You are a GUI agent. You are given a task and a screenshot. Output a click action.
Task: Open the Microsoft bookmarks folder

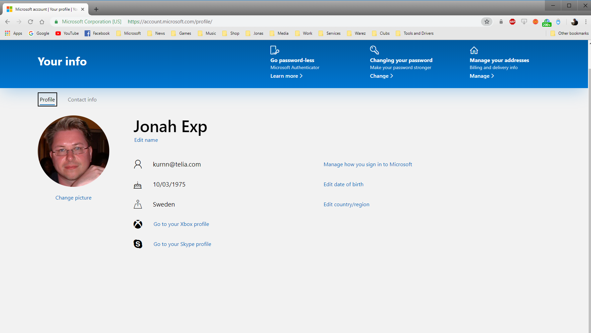pyautogui.click(x=129, y=33)
